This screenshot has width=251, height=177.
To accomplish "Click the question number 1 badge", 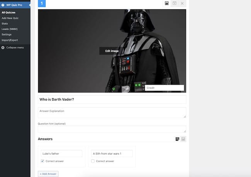I will [x=42, y=3].
